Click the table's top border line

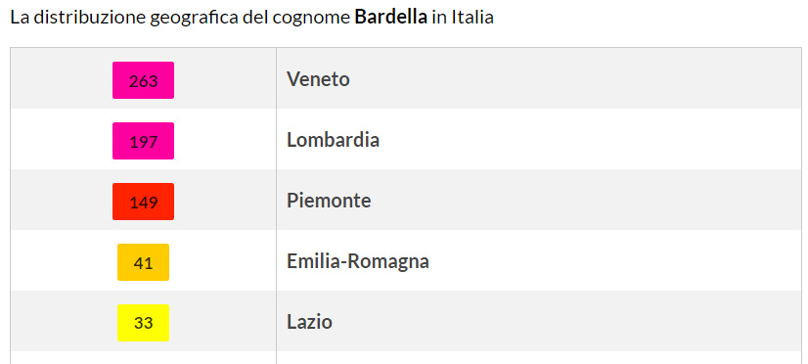406,48
